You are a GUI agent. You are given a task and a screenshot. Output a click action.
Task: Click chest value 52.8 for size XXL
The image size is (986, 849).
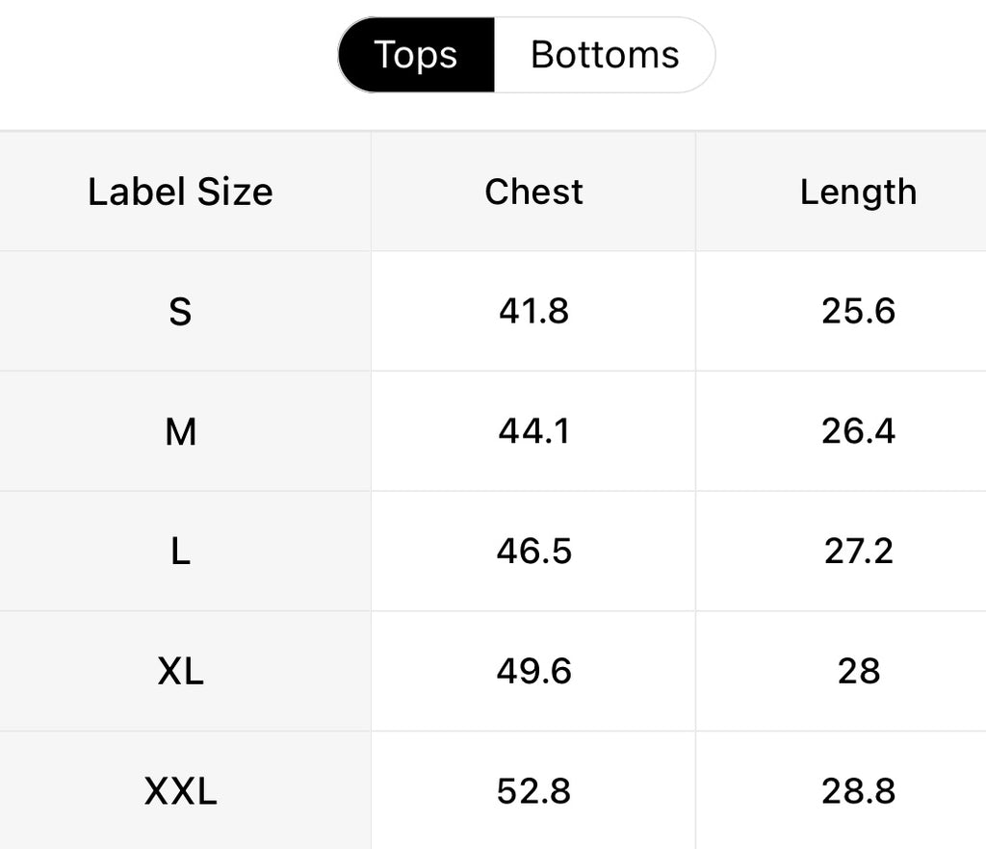click(x=533, y=791)
